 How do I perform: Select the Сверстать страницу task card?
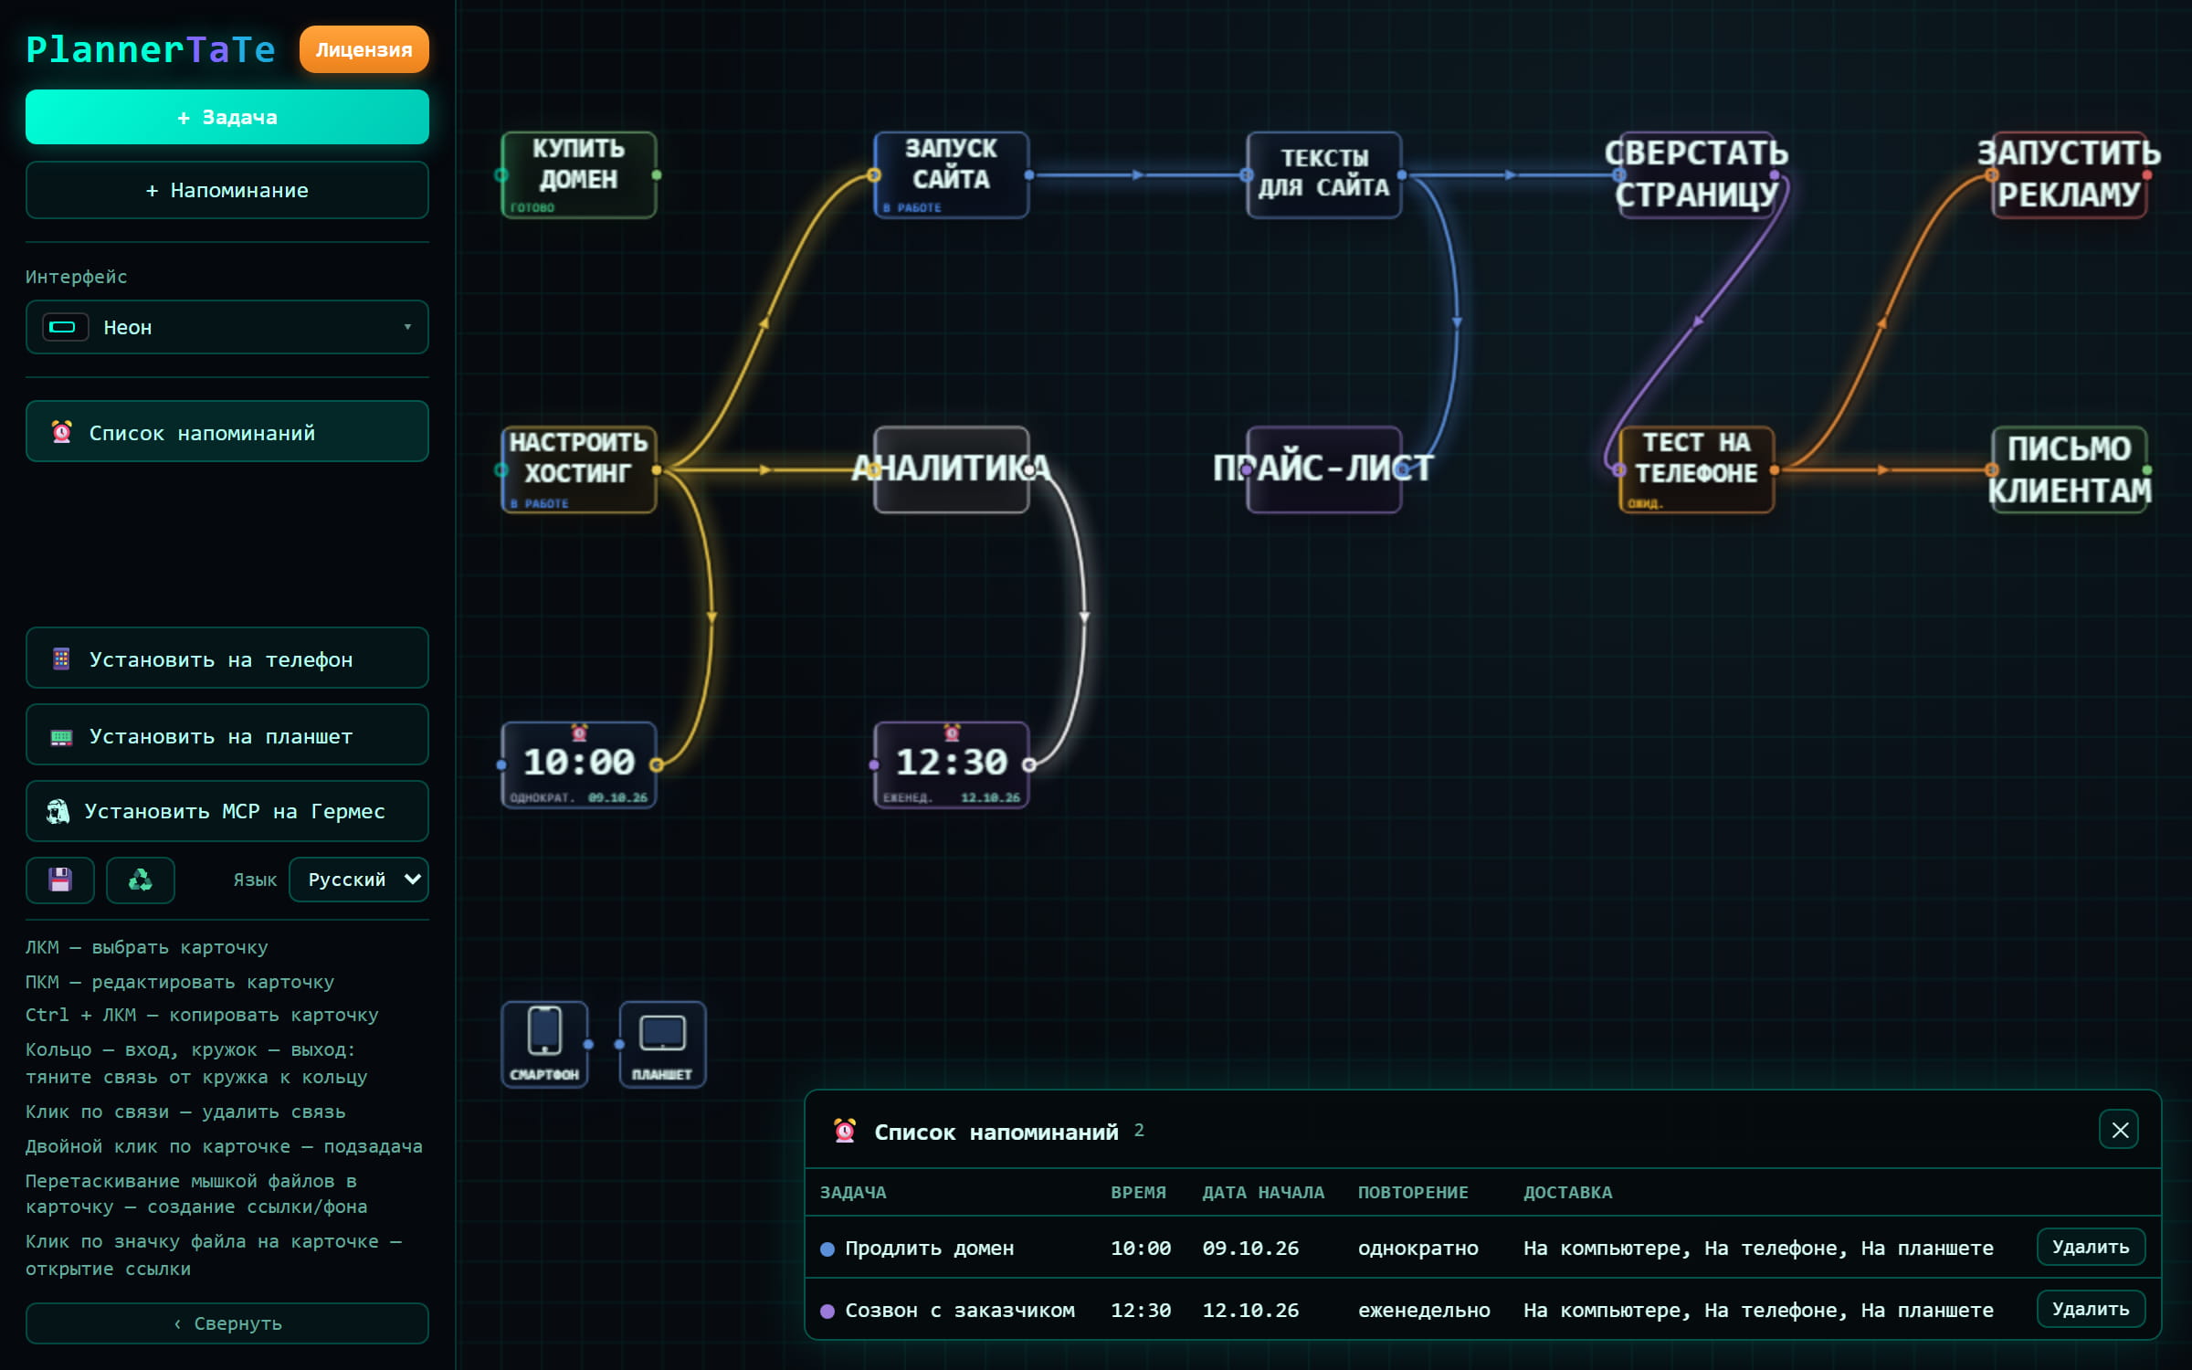[1697, 174]
